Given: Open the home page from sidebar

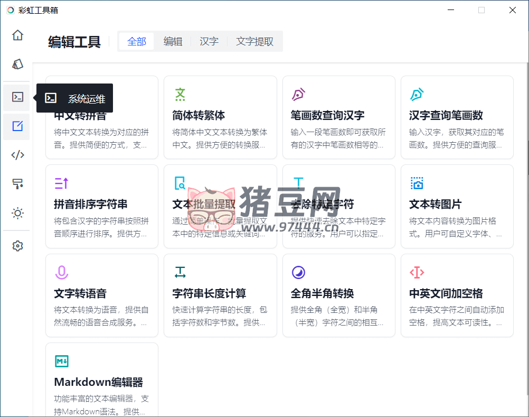Looking at the screenshot, I should [x=17, y=35].
